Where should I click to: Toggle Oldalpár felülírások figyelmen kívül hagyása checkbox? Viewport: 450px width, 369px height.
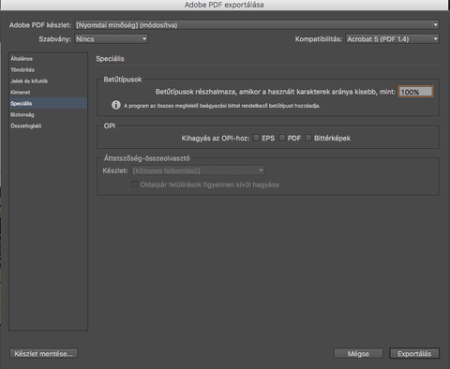coord(135,184)
